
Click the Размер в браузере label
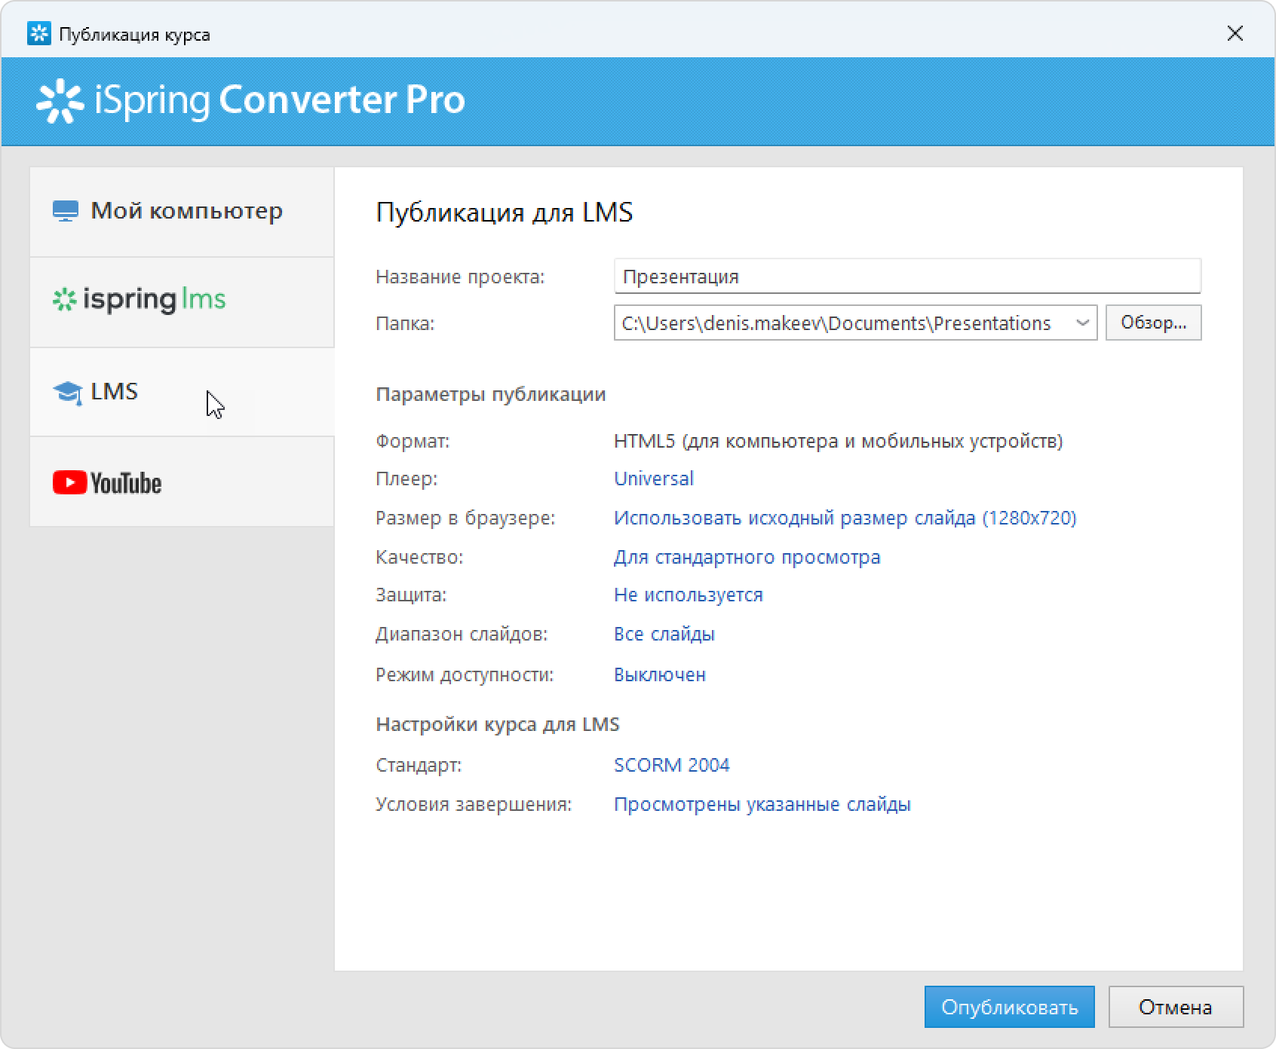[x=465, y=518]
